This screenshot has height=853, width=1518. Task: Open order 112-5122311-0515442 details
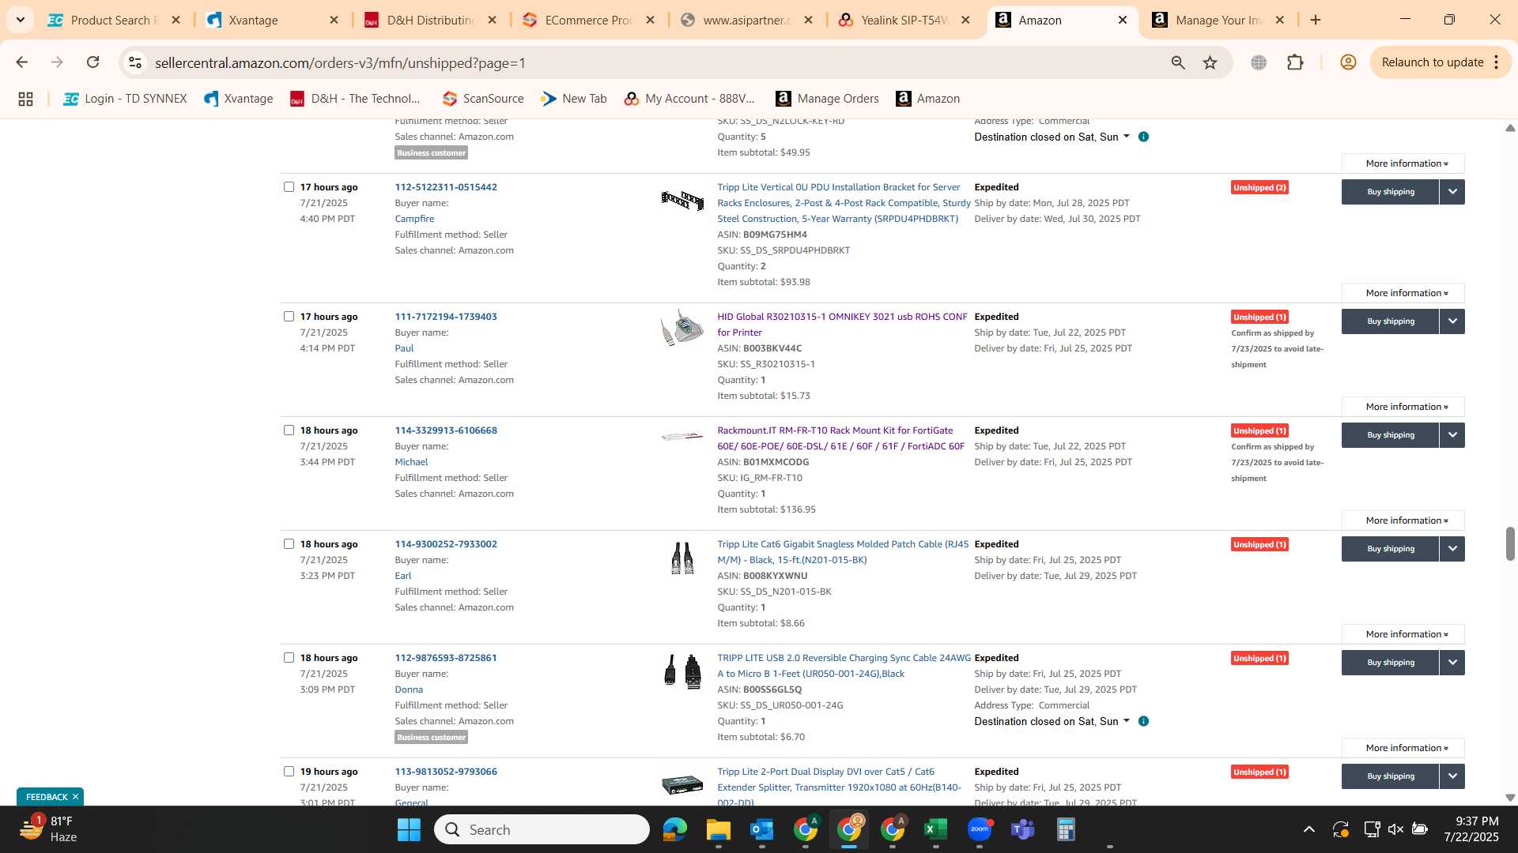click(x=446, y=187)
